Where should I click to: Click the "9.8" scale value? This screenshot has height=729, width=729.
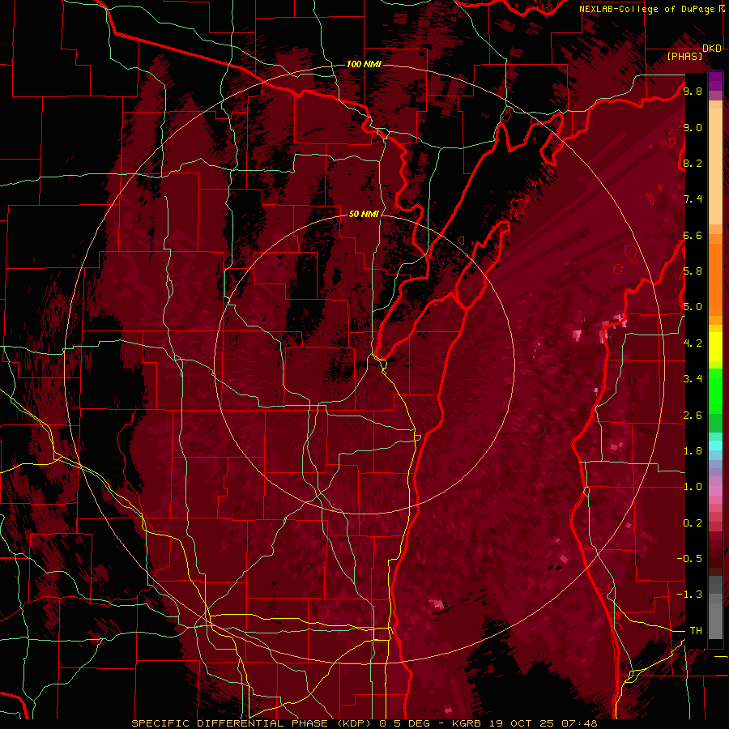[693, 91]
